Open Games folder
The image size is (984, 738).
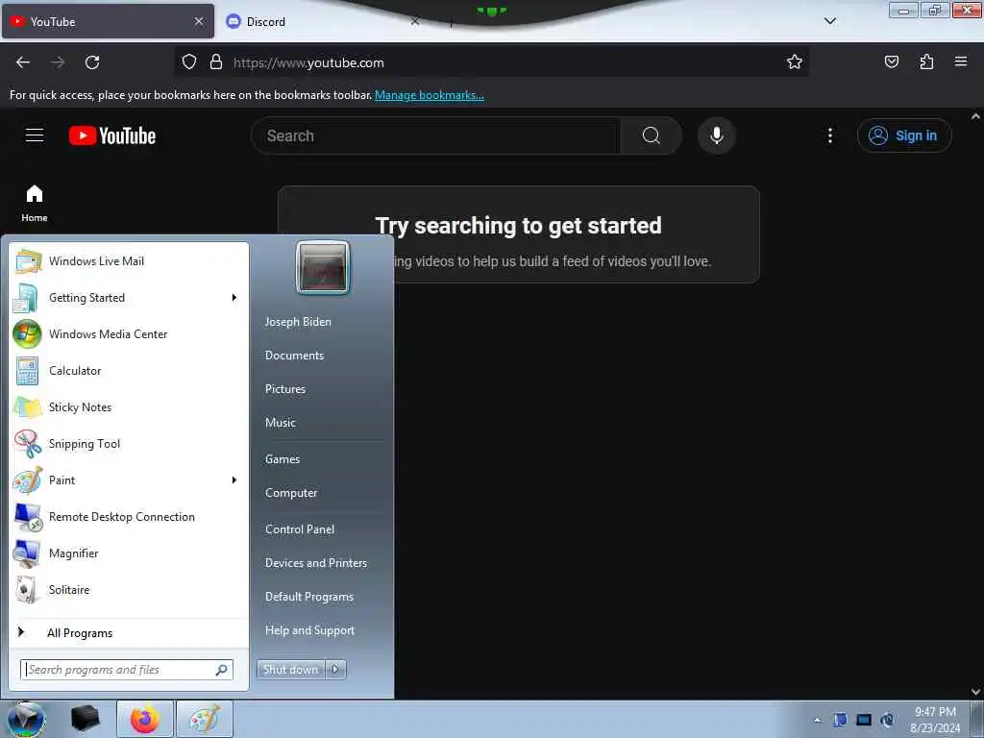[x=283, y=458]
